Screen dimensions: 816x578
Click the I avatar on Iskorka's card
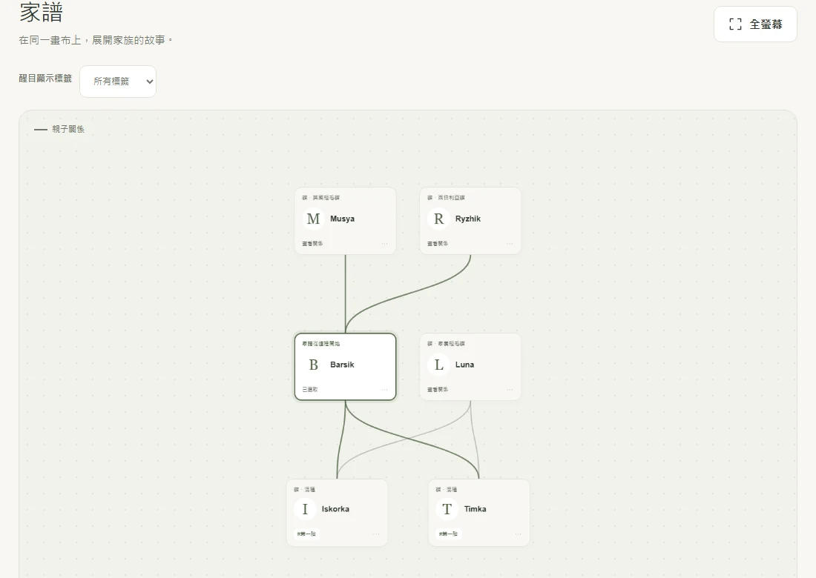[x=305, y=509]
